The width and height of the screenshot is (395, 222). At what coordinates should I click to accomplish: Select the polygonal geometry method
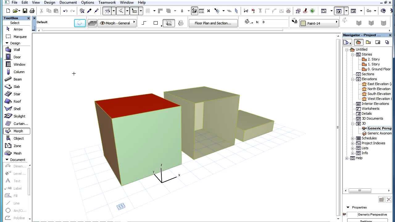click(x=144, y=23)
